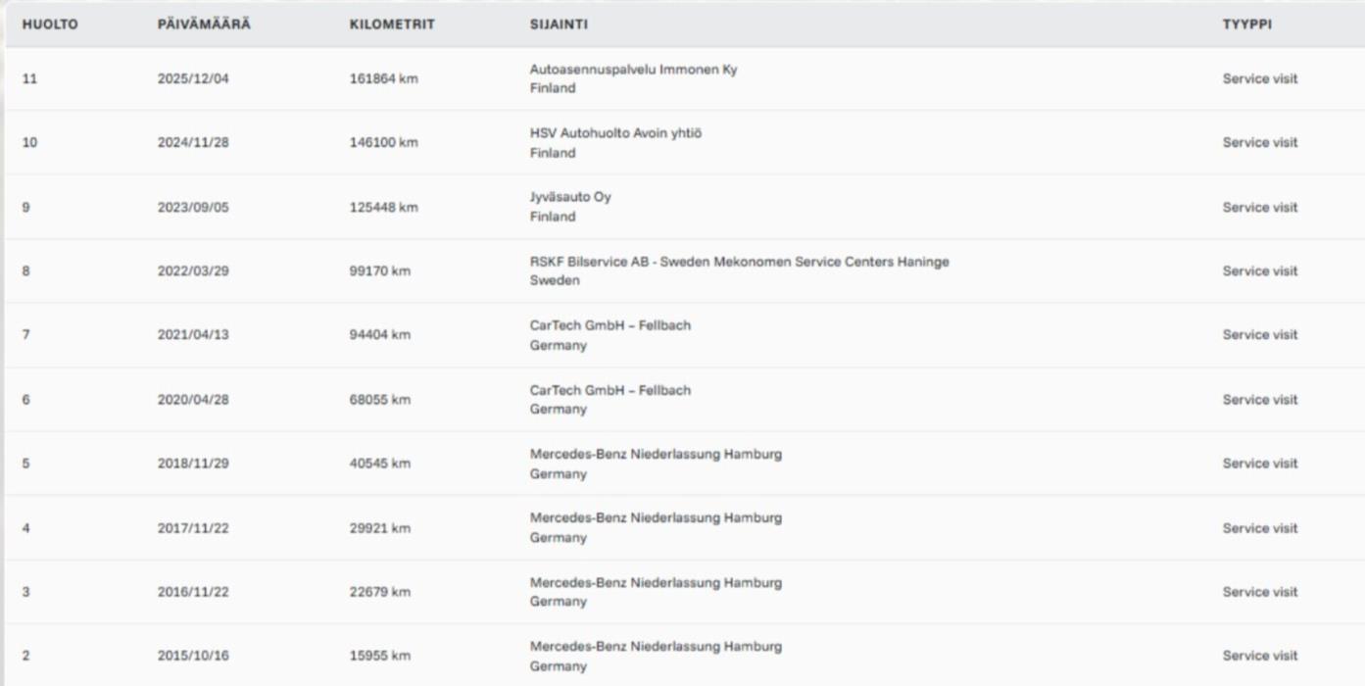The height and width of the screenshot is (686, 1365).
Task: Click the 29921 km mileage cell
Action: 379,528
